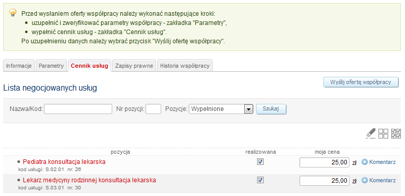Uncheck realizowana for Pediatra konsultacja lekarska
The width and height of the screenshot is (405, 196).
click(260, 162)
